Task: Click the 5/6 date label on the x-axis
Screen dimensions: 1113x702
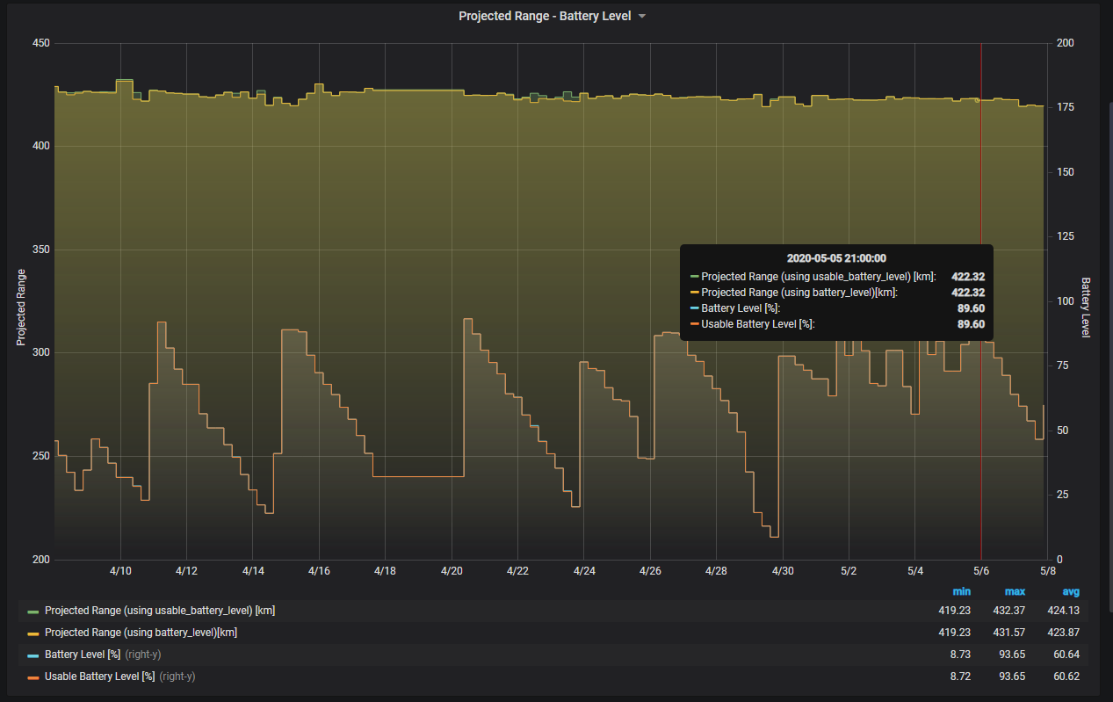Action: click(981, 570)
